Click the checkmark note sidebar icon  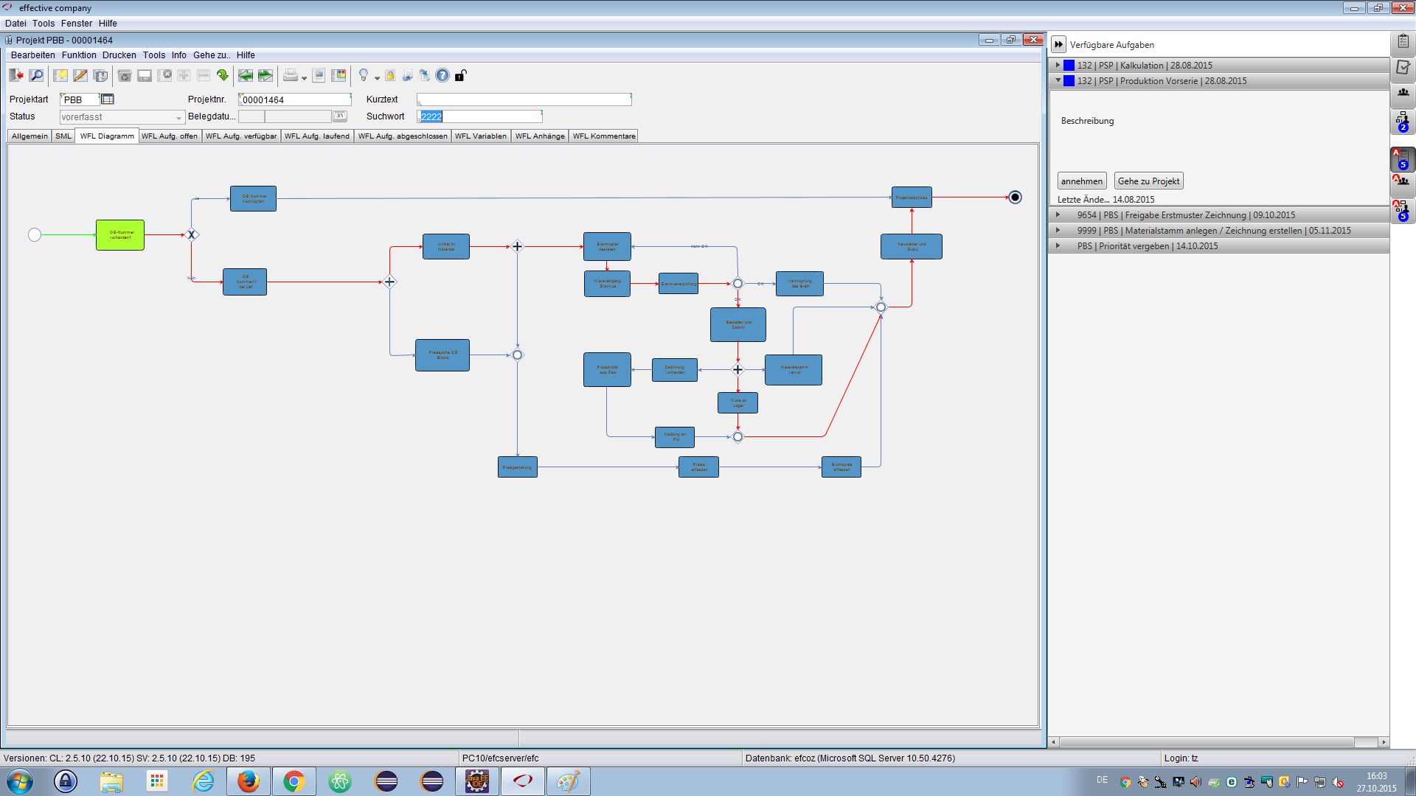point(1403,68)
